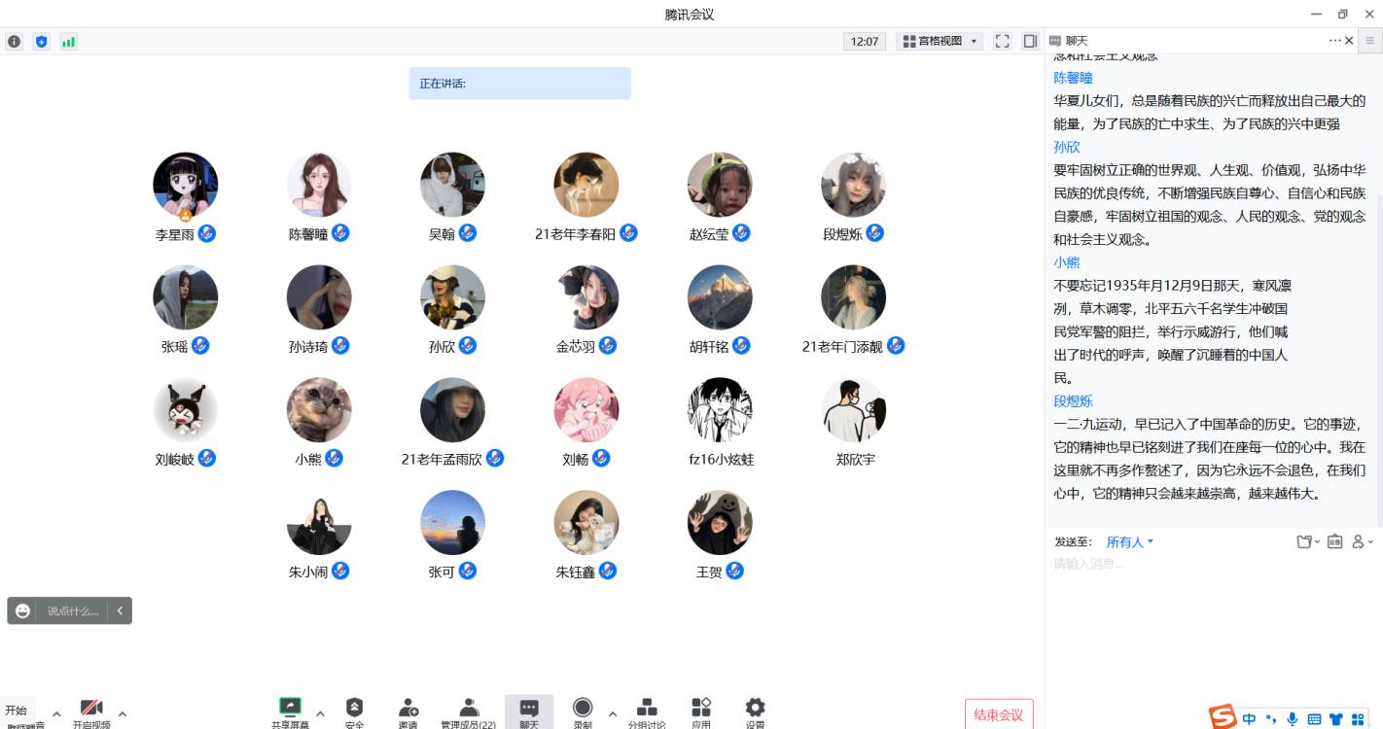The image size is (1383, 729).
Task: Toggle full screen mode icon
Action: coord(1002,42)
